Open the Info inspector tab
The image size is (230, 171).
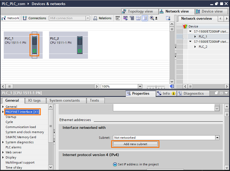(166, 93)
